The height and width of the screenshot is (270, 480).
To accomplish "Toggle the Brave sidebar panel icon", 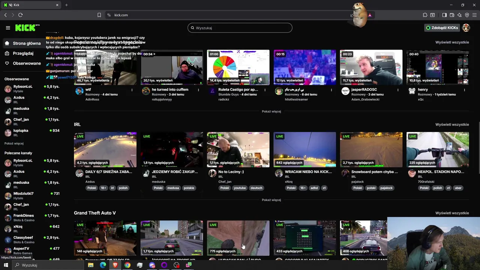I will (444, 15).
